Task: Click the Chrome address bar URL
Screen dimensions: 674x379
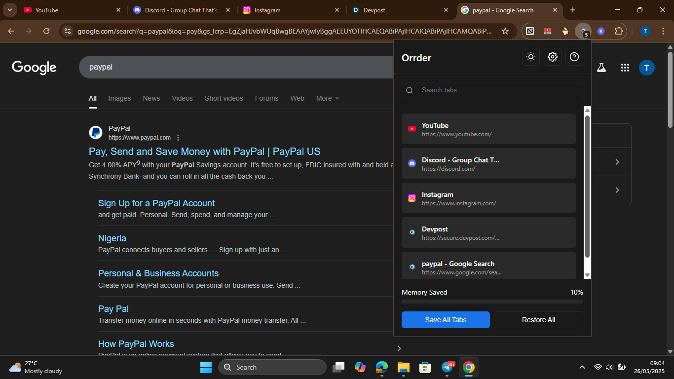Action: coord(284,31)
